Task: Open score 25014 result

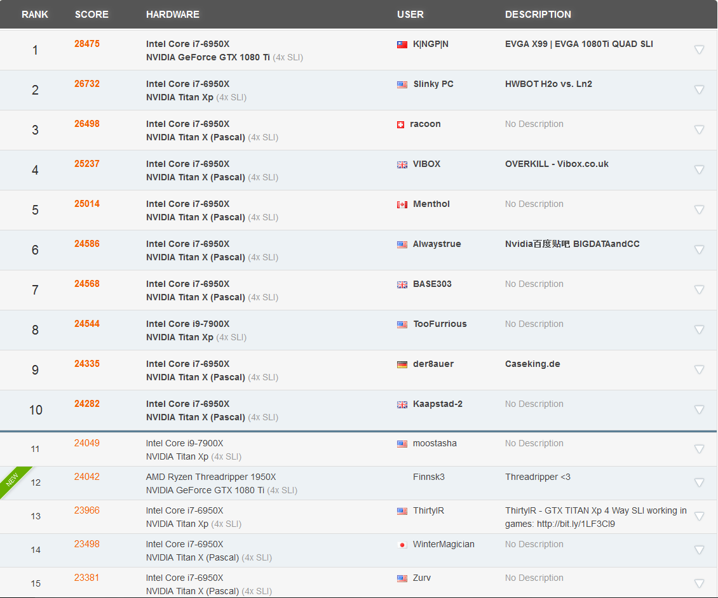Action: [87, 204]
